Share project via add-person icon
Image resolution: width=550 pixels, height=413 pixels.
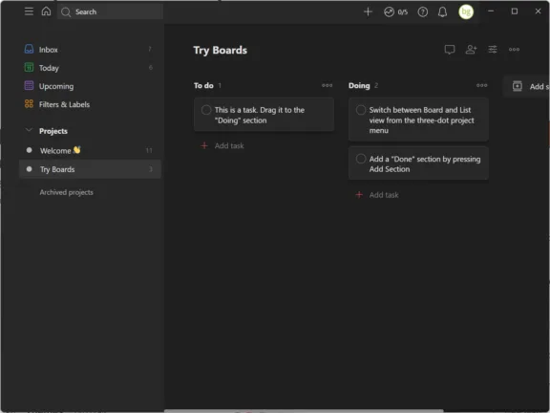point(471,50)
